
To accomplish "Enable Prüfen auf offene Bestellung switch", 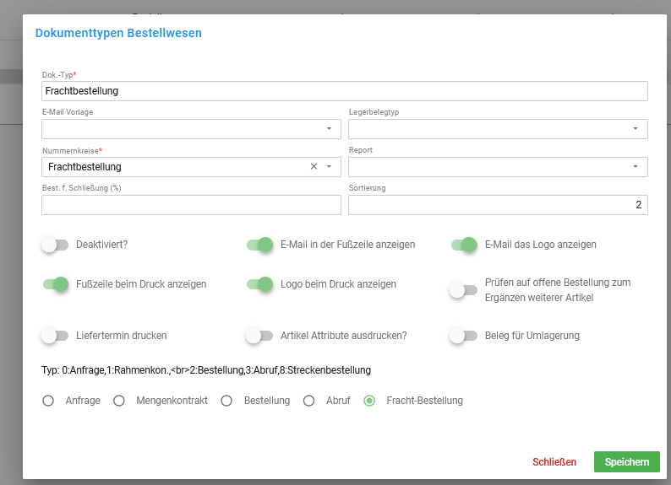I will [463, 290].
